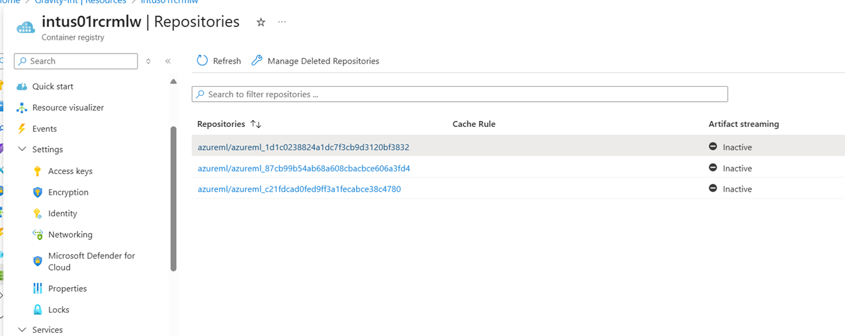The image size is (845, 336).
Task: Open Microsoft Defender for Cloud page
Action: tap(91, 261)
